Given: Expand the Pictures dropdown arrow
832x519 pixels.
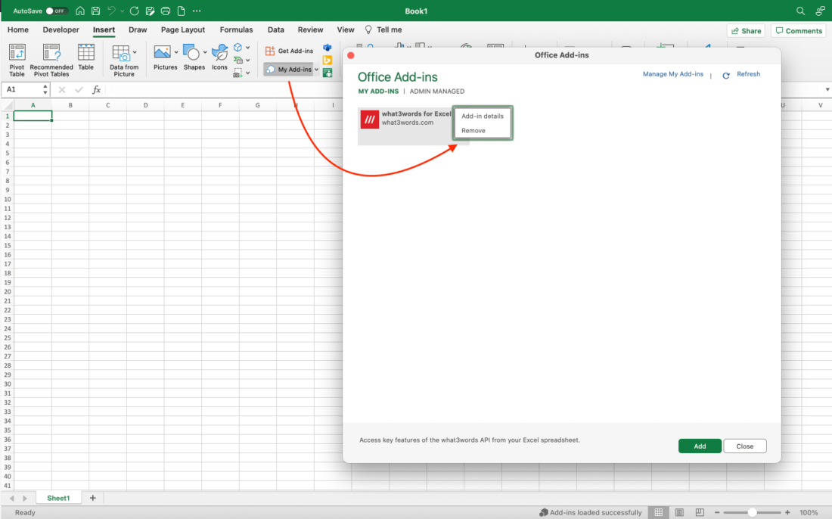Looking at the screenshot, I should (x=176, y=52).
